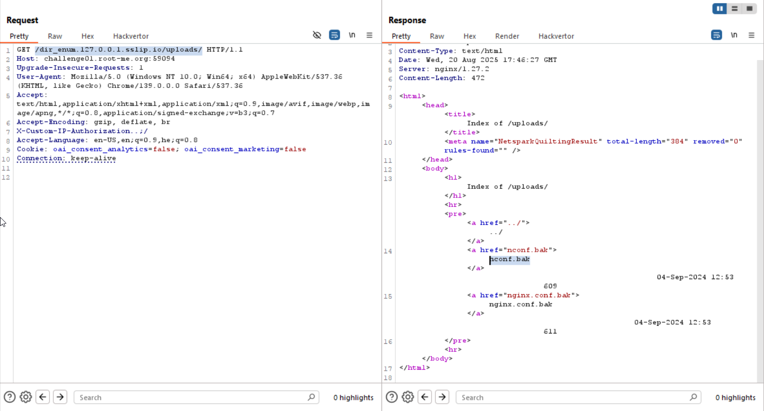The height and width of the screenshot is (411, 764).
Task: Toggle word wrap icon in Request panel
Action: (334, 35)
